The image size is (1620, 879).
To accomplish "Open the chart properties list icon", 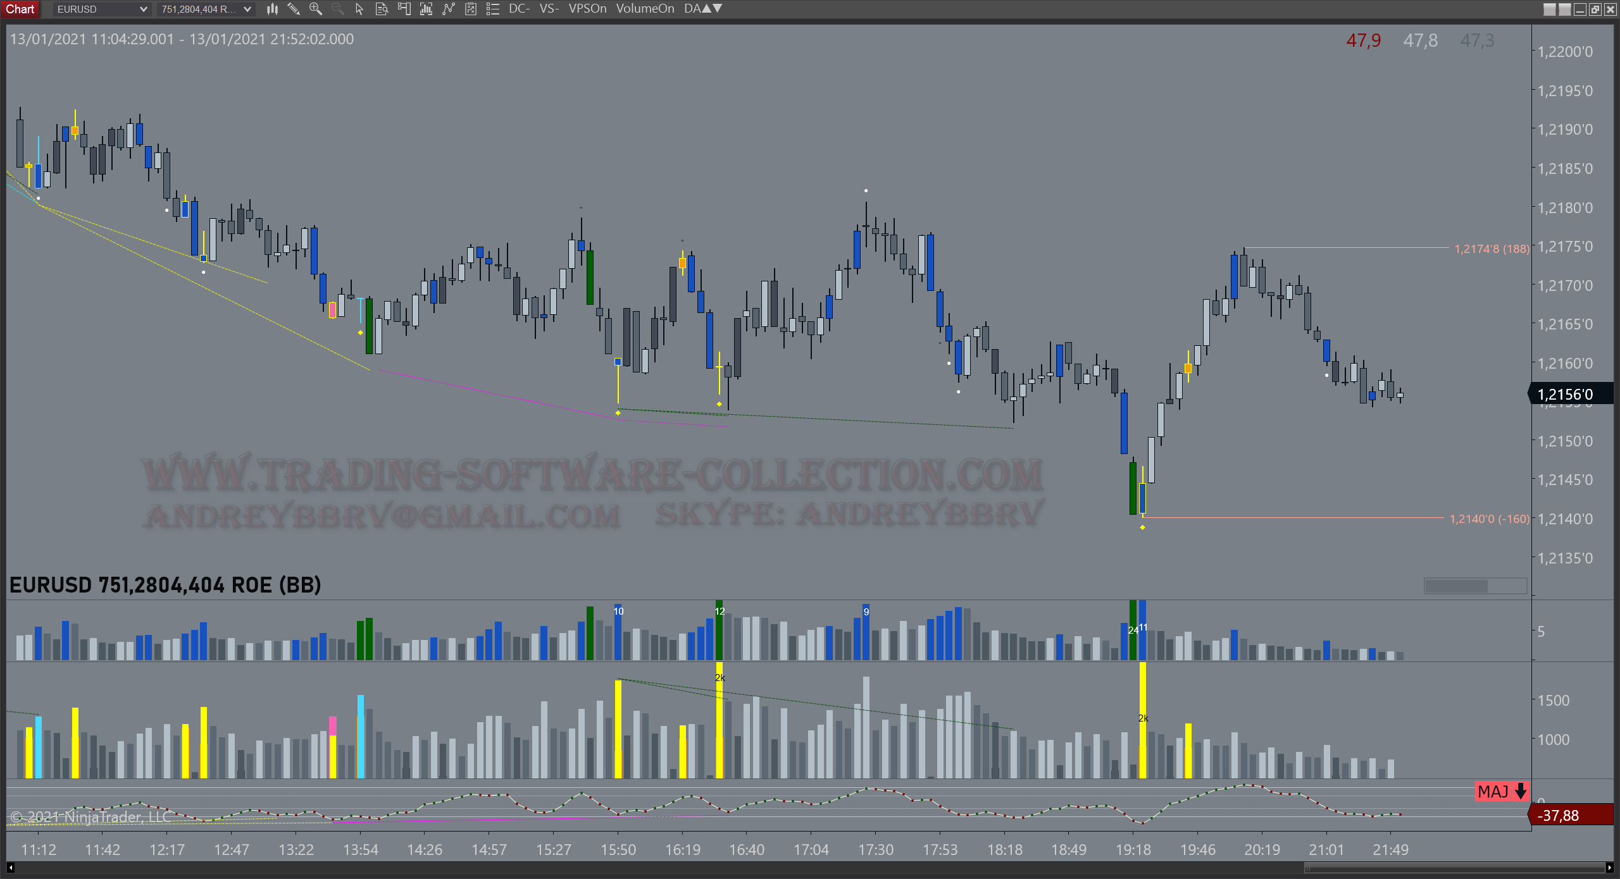I will (x=492, y=9).
